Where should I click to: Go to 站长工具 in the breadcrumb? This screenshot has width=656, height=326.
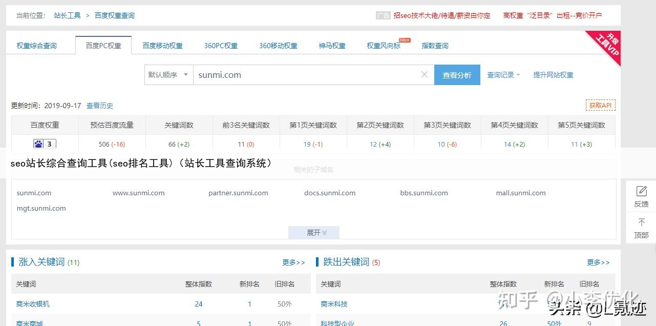point(67,15)
